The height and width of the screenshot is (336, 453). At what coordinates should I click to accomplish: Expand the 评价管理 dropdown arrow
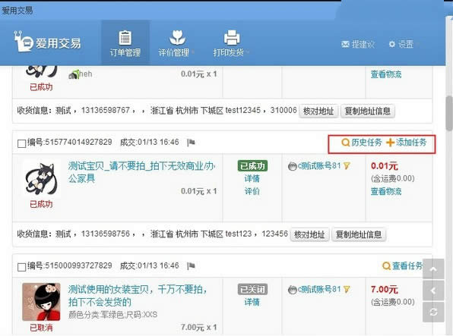(x=193, y=52)
